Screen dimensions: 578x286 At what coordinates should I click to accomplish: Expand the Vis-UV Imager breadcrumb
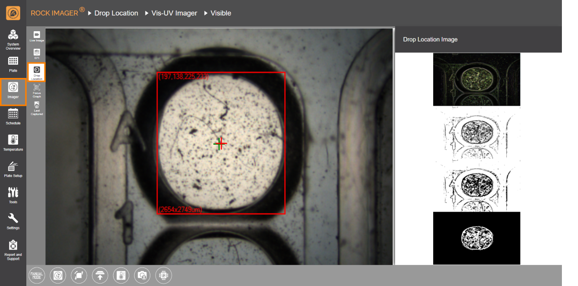pyautogui.click(x=171, y=13)
